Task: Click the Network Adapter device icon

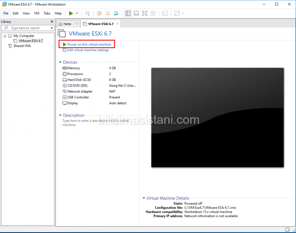Action: [x=64, y=91]
